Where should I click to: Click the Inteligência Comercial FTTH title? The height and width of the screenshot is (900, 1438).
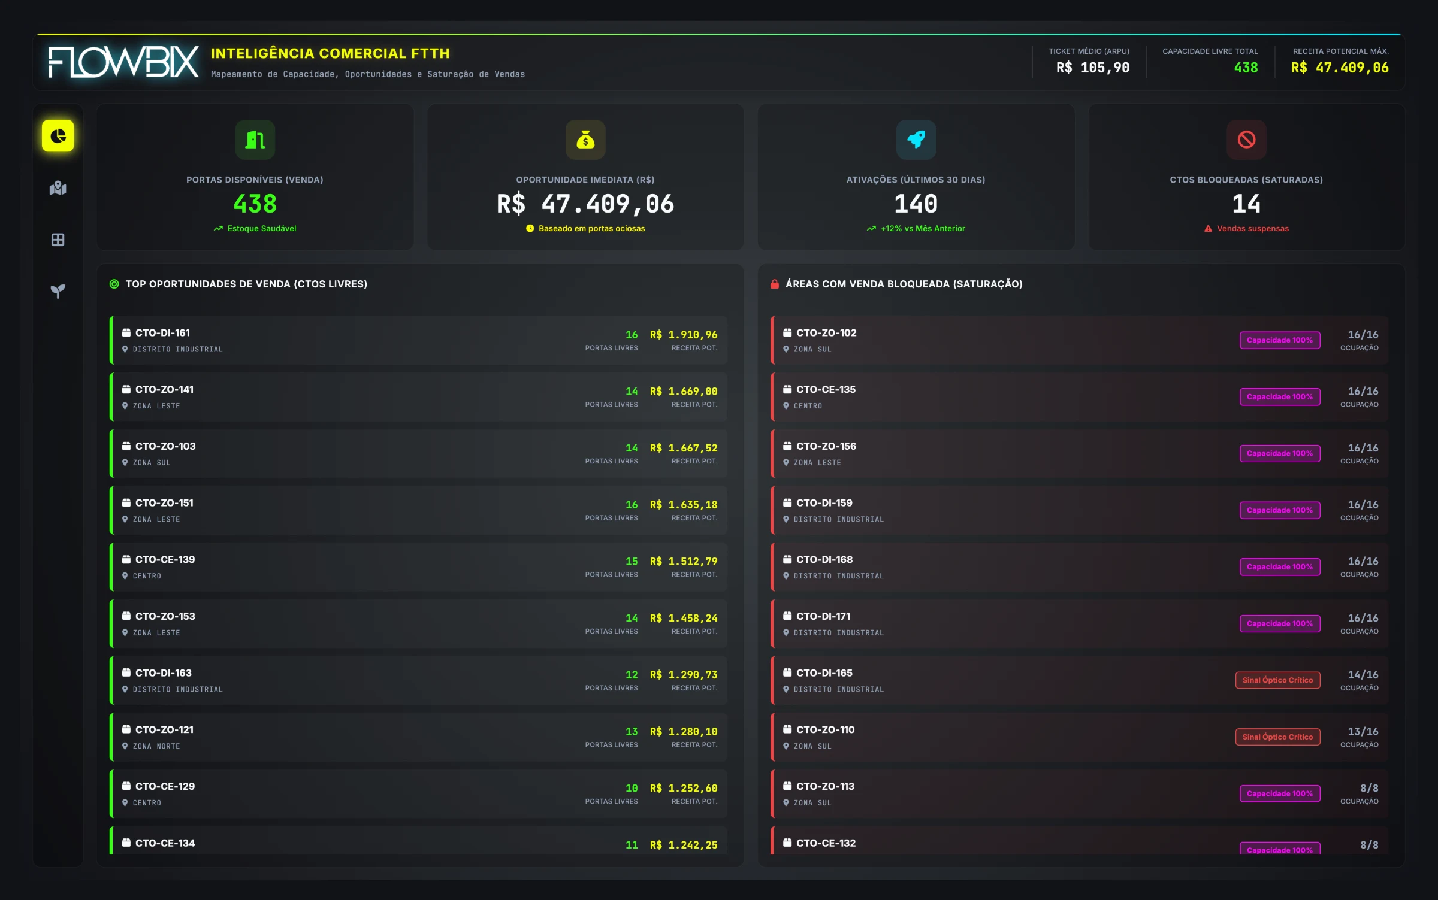(330, 53)
